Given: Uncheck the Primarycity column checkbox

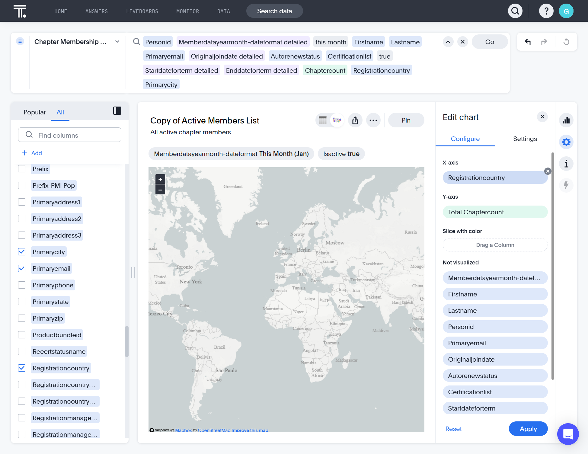Looking at the screenshot, I should 22,252.
